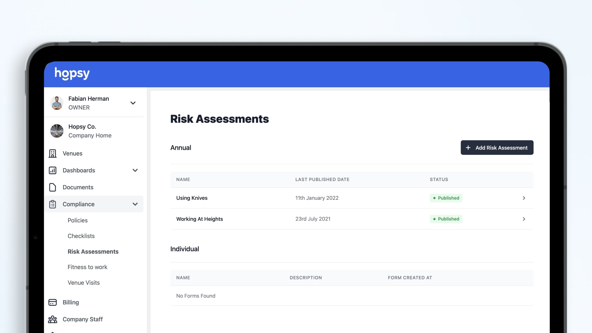This screenshot has height=333, width=592.
Task: Click the Company Staff people icon
Action: (52, 319)
